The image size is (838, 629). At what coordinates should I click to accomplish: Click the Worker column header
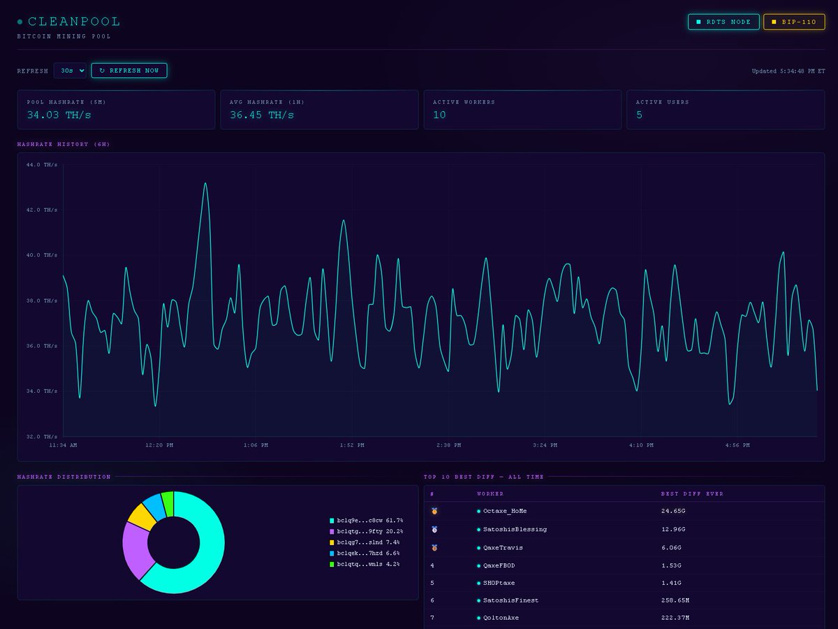[x=490, y=494]
